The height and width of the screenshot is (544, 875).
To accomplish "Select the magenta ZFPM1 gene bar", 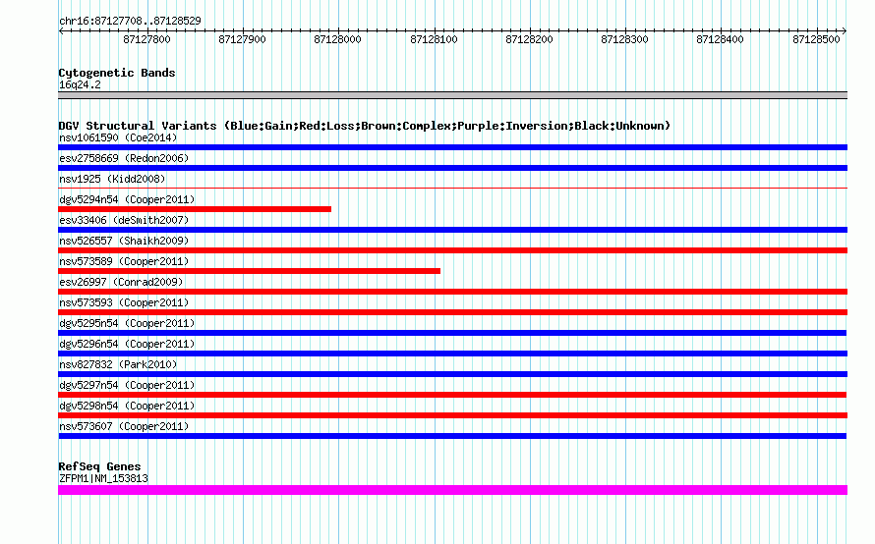I will [x=452, y=490].
